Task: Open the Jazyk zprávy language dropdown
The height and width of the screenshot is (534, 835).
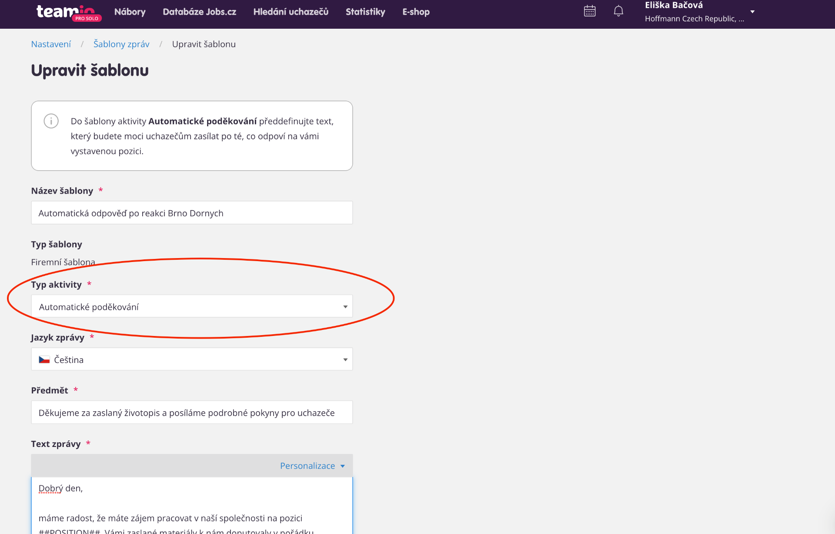Action: pos(192,359)
